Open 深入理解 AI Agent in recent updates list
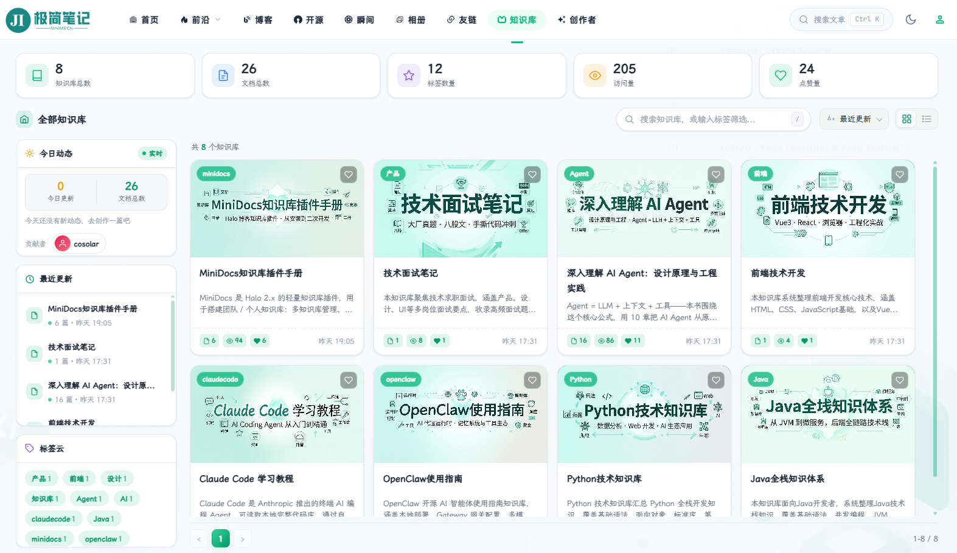This screenshot has width=957, height=553. tap(95, 392)
